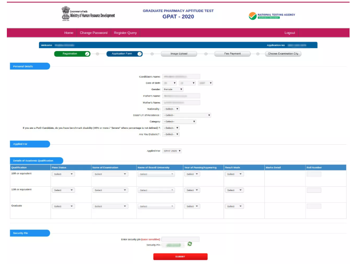The width and height of the screenshot is (356, 264).
Task: Open the Are You Diabetic dropdown
Action: click(x=171, y=134)
